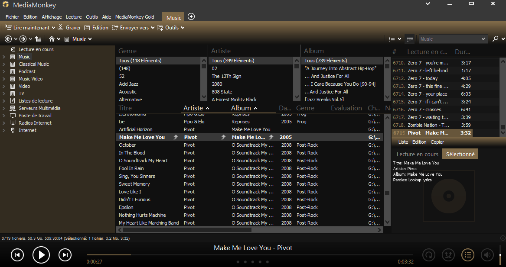The width and height of the screenshot is (506, 267).
Task: Click the Home navigation icon
Action: [x=52, y=39]
